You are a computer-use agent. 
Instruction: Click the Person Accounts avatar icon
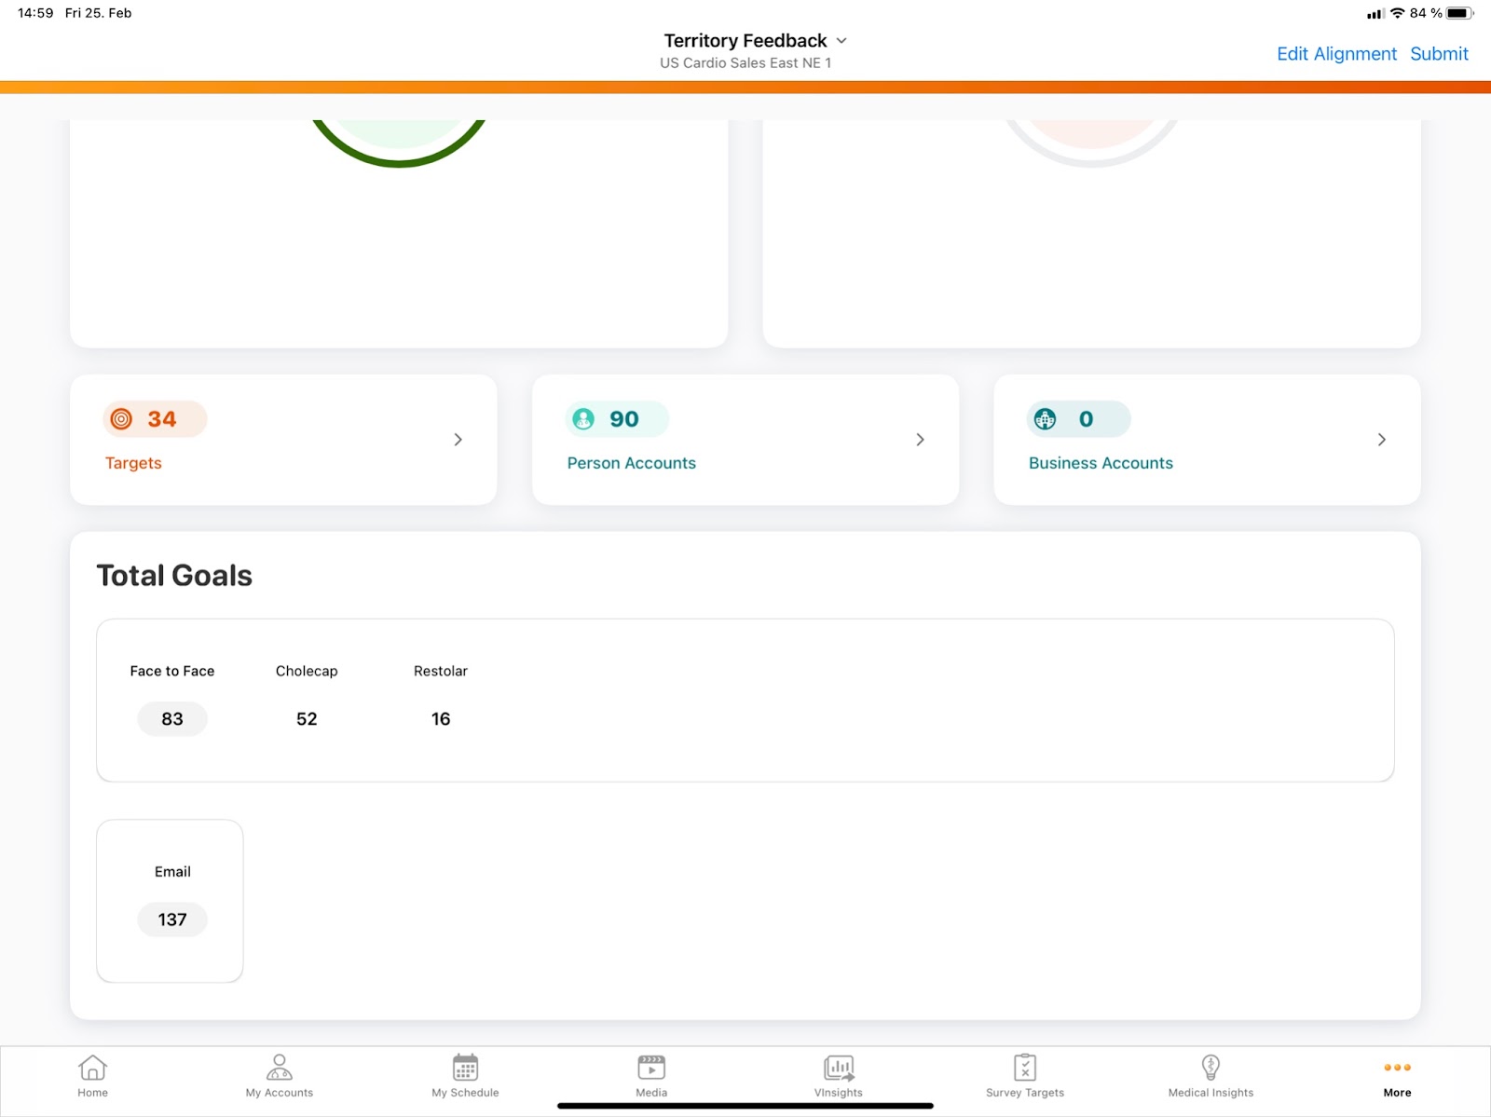pos(583,419)
